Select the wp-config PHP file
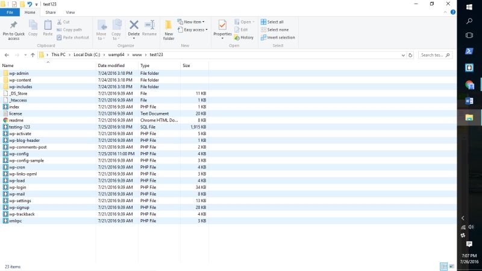This screenshot has height=271, width=482. coord(19,154)
